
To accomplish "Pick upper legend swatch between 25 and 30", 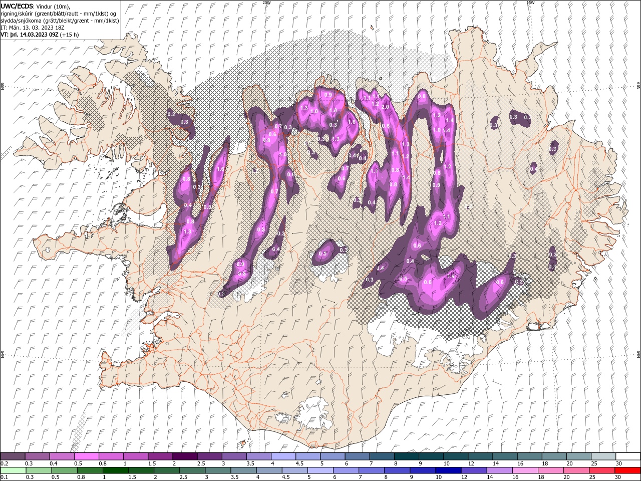I will pos(603,456).
